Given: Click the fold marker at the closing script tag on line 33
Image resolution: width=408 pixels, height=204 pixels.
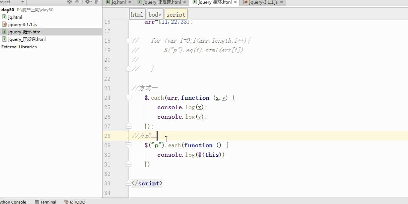Looking at the screenshot, I should (129, 183).
